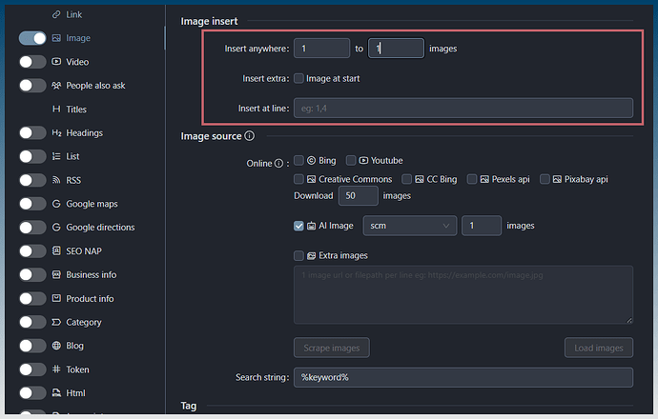Viewport: 658px width, 419px height.
Task: Check the Youtube source checkbox
Action: (351, 161)
